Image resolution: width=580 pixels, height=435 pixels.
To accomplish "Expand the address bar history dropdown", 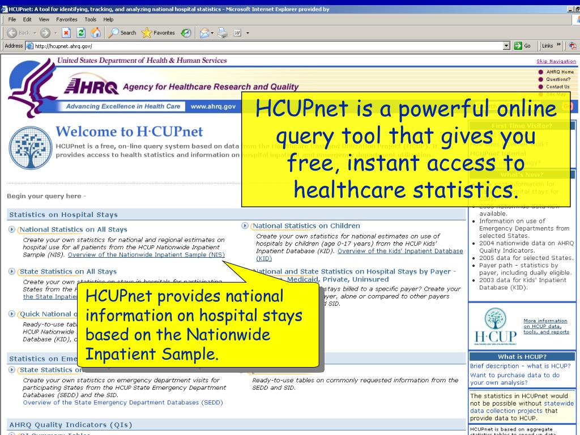I will tap(506, 46).
